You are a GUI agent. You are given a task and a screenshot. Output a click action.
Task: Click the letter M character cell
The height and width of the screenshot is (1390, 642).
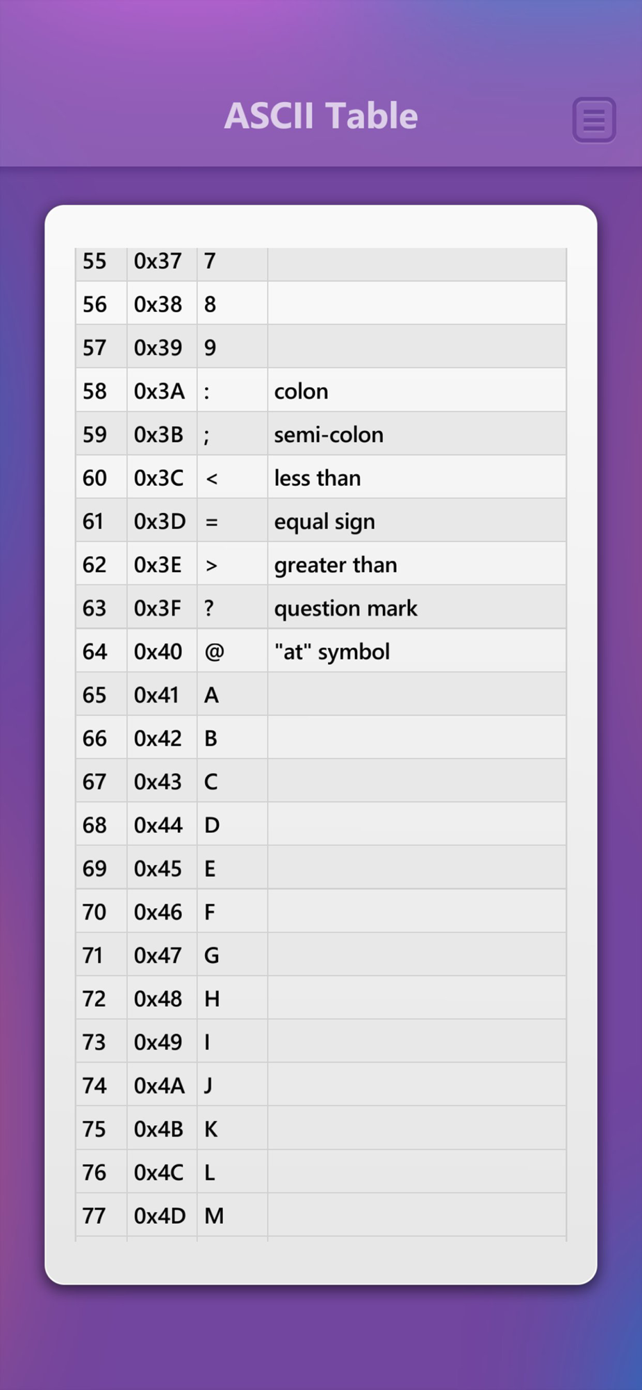coord(233,1216)
